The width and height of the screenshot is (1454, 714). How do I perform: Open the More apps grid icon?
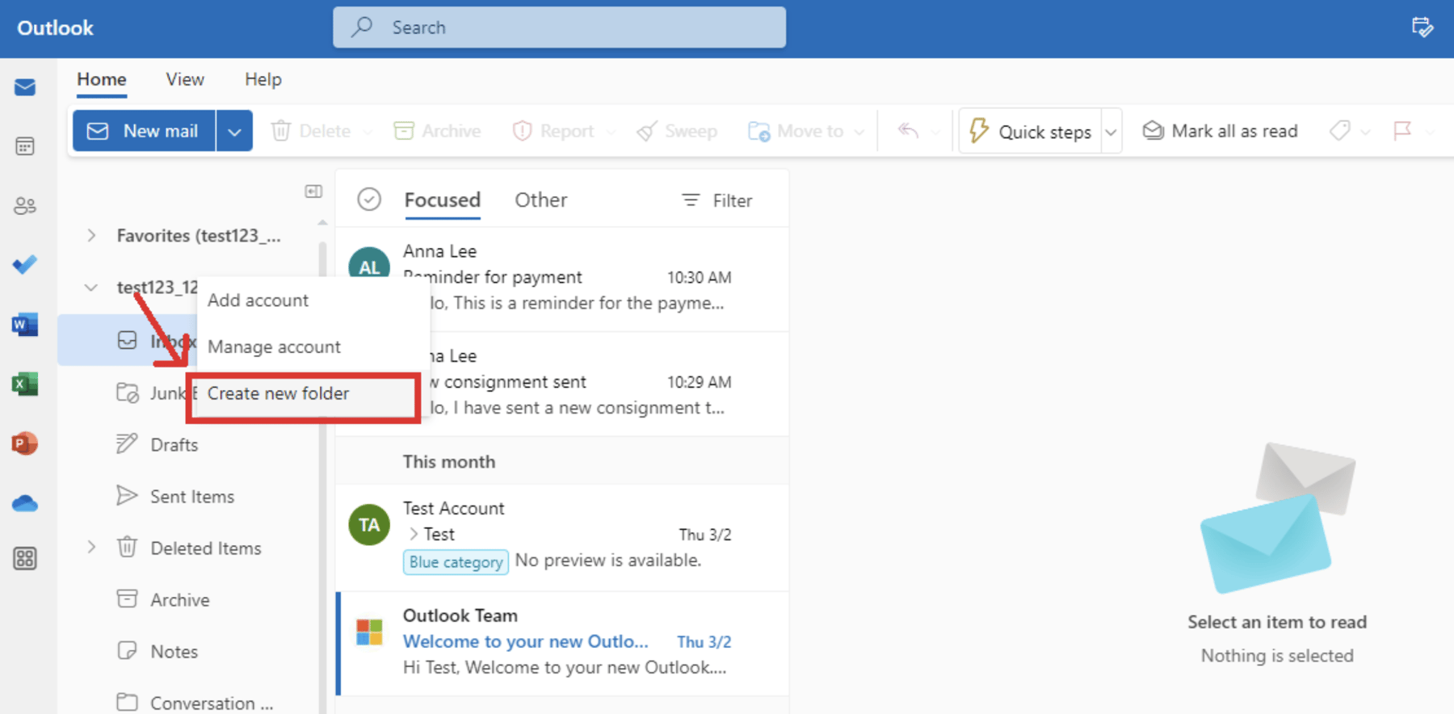(x=25, y=558)
